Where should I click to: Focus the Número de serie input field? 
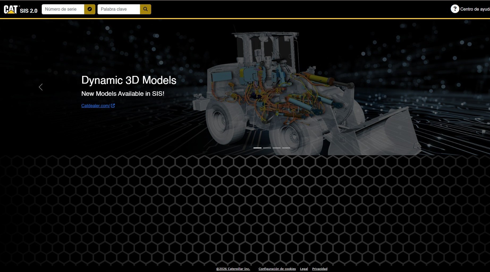point(63,9)
